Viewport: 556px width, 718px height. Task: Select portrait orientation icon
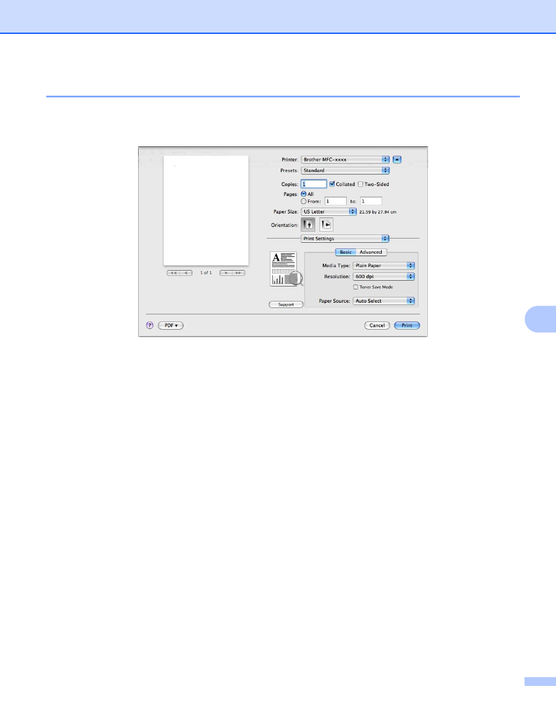(x=308, y=225)
